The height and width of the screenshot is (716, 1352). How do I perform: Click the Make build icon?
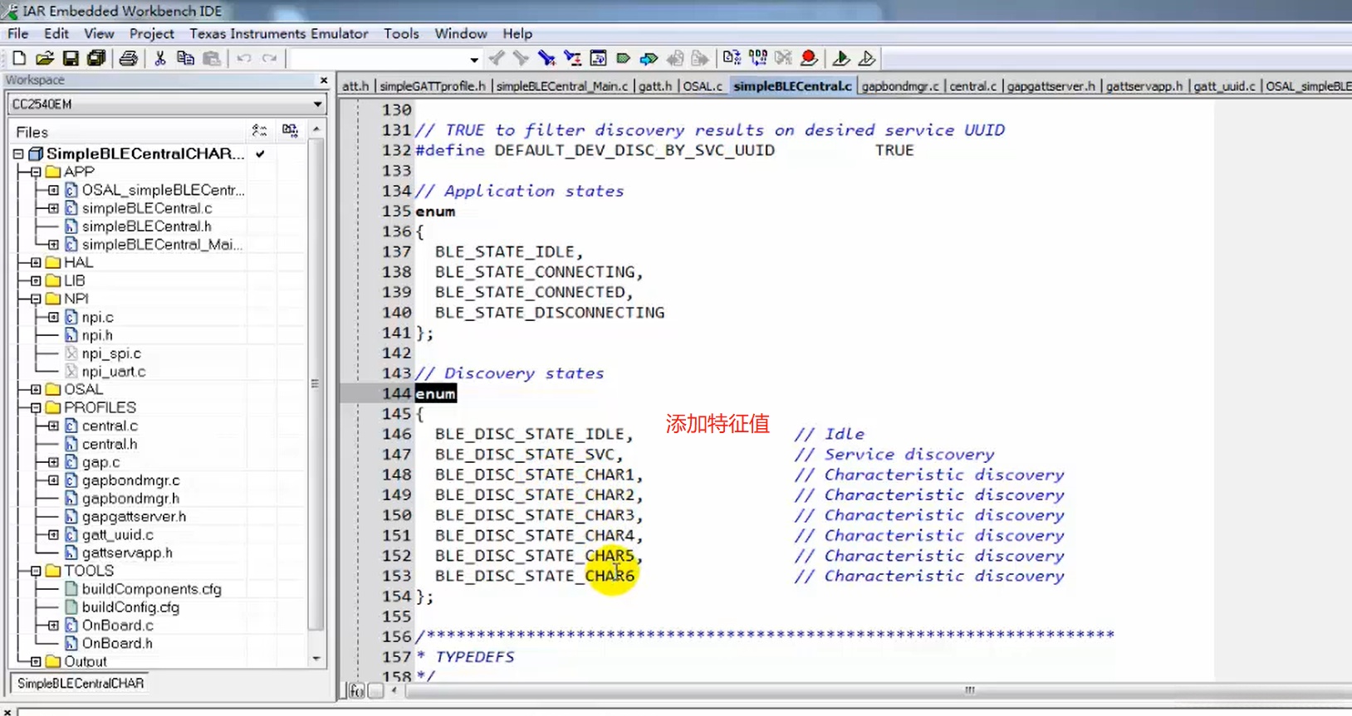coord(758,58)
